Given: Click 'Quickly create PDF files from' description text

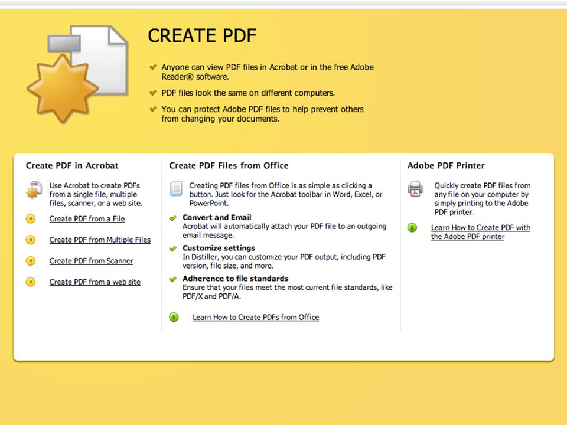Looking at the screenshot, I should tap(483, 198).
